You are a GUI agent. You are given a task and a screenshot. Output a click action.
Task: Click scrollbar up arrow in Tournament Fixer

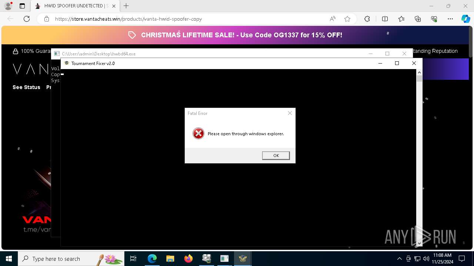(x=419, y=72)
